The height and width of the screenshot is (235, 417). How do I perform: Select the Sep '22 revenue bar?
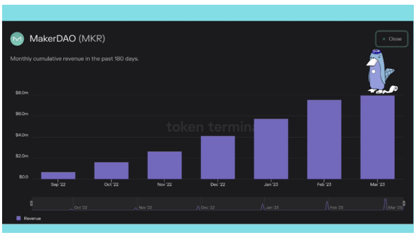[x=58, y=175]
